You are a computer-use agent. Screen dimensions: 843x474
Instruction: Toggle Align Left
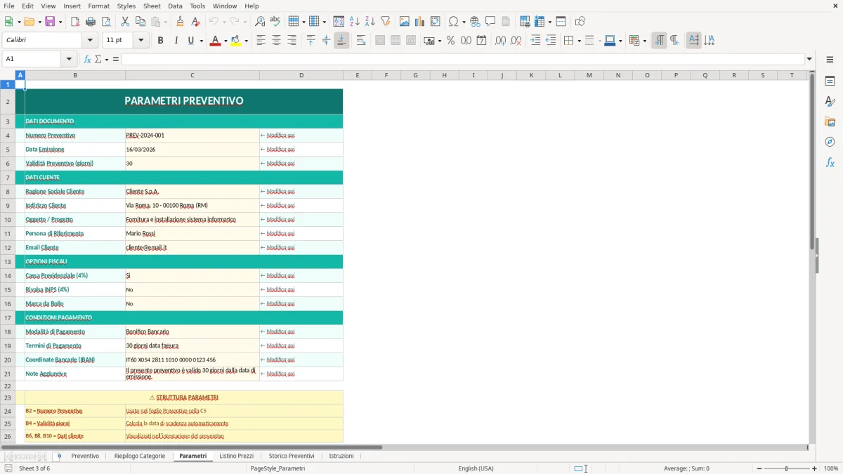click(x=261, y=41)
